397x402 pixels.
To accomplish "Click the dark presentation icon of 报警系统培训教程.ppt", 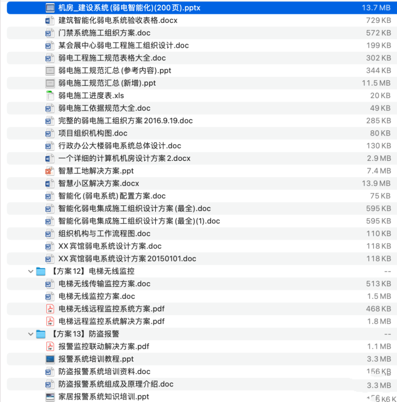I will [50, 359].
